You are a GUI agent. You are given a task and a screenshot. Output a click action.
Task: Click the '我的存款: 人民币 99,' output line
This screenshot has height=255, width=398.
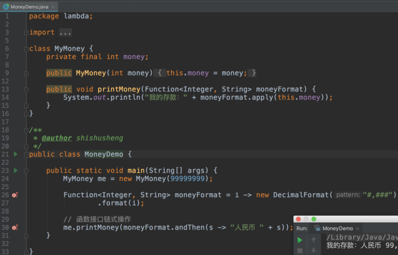pyautogui.click(x=362, y=245)
